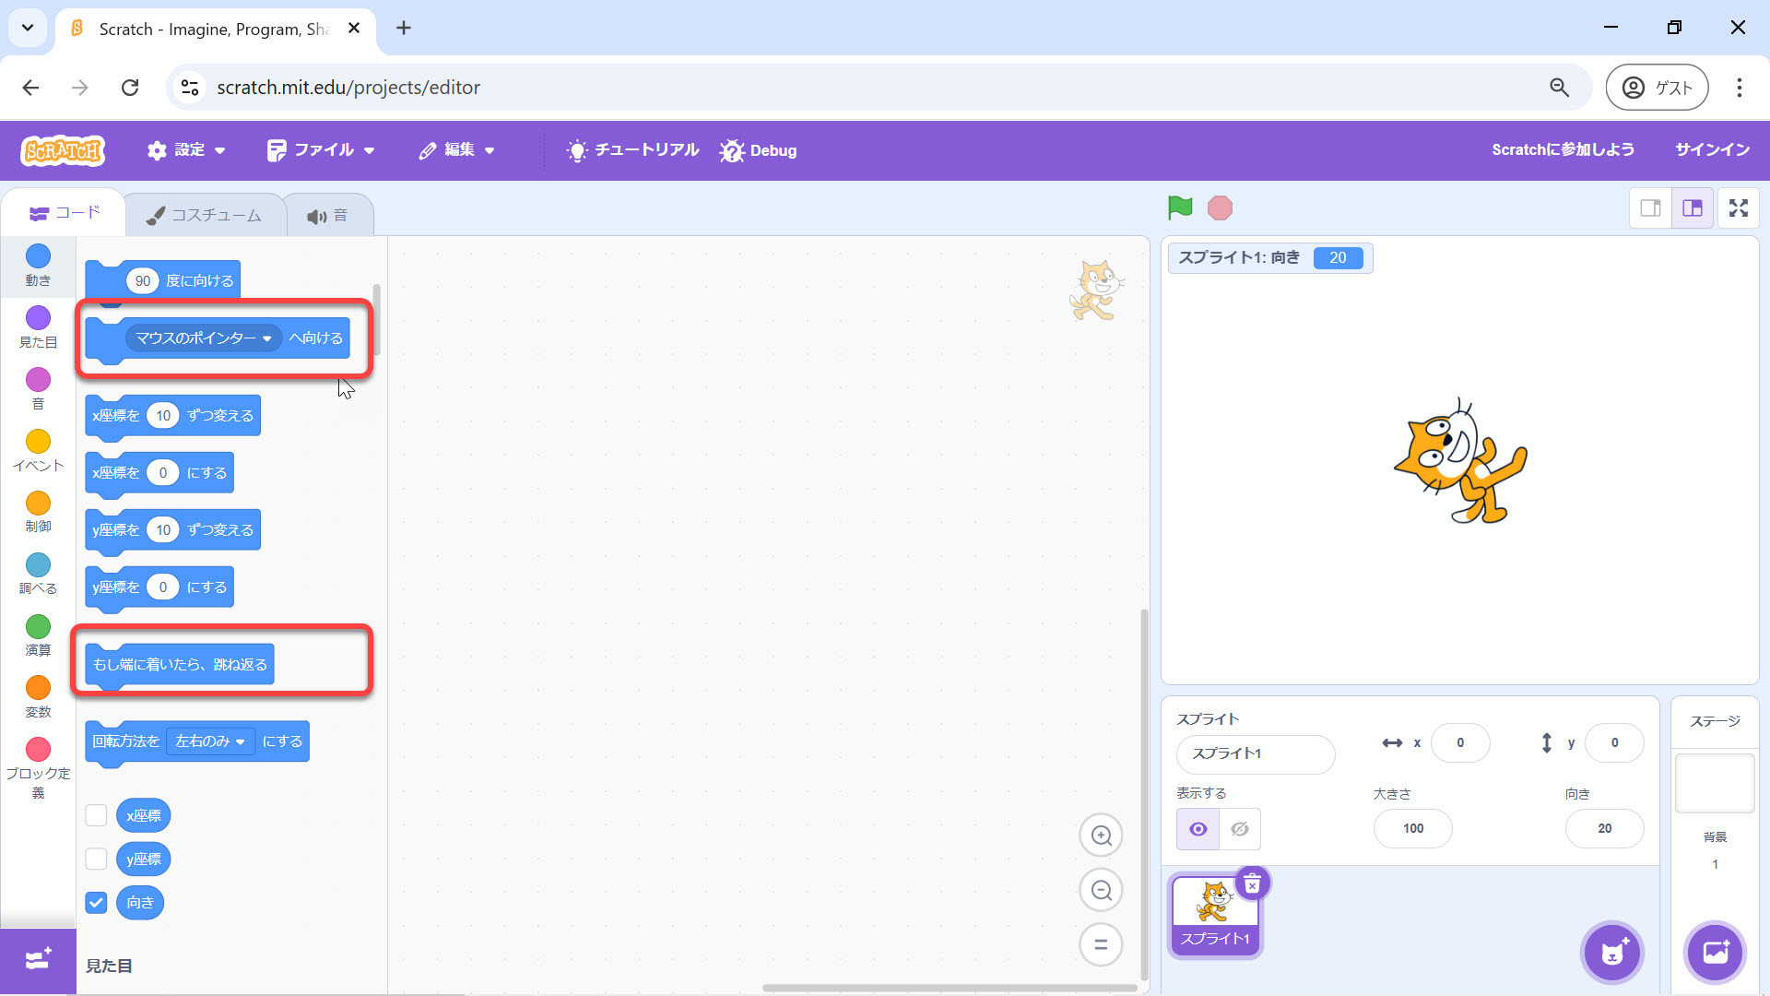The width and height of the screenshot is (1770, 996).
Task: Open the choose a backdrop button
Action: click(x=1716, y=953)
